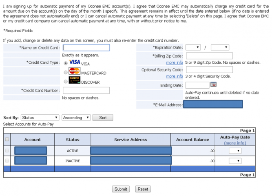Open the Auto-Pay Date more info link

point(235,143)
